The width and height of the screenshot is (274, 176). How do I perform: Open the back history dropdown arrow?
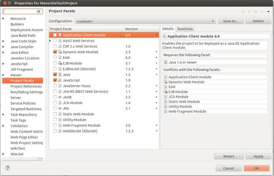(x=249, y=11)
